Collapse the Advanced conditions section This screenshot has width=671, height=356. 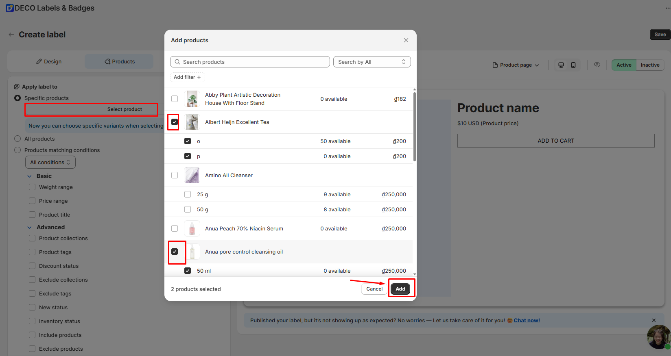[30, 227]
